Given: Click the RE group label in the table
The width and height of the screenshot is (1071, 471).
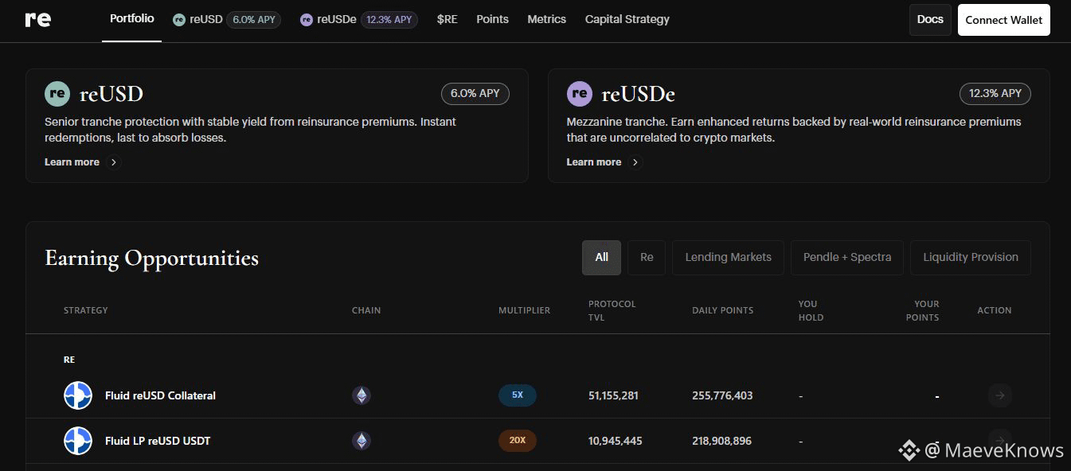Looking at the screenshot, I should tap(69, 360).
